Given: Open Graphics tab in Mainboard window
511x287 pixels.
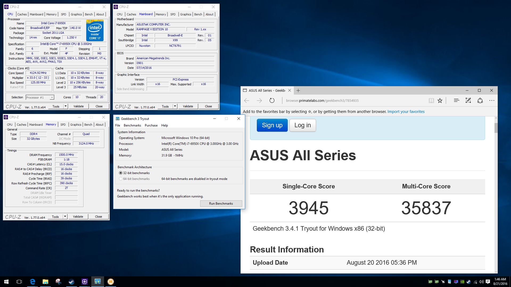Looking at the screenshot, I should click(186, 14).
